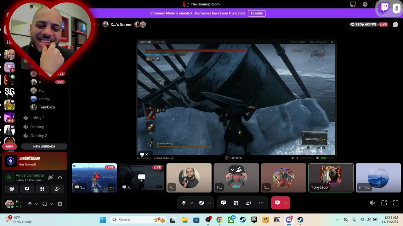Toggle the microphone in the user panel
The image size is (403, 226).
[30, 204]
